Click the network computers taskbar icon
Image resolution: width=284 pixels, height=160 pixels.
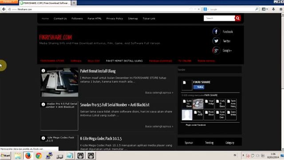[49, 156]
